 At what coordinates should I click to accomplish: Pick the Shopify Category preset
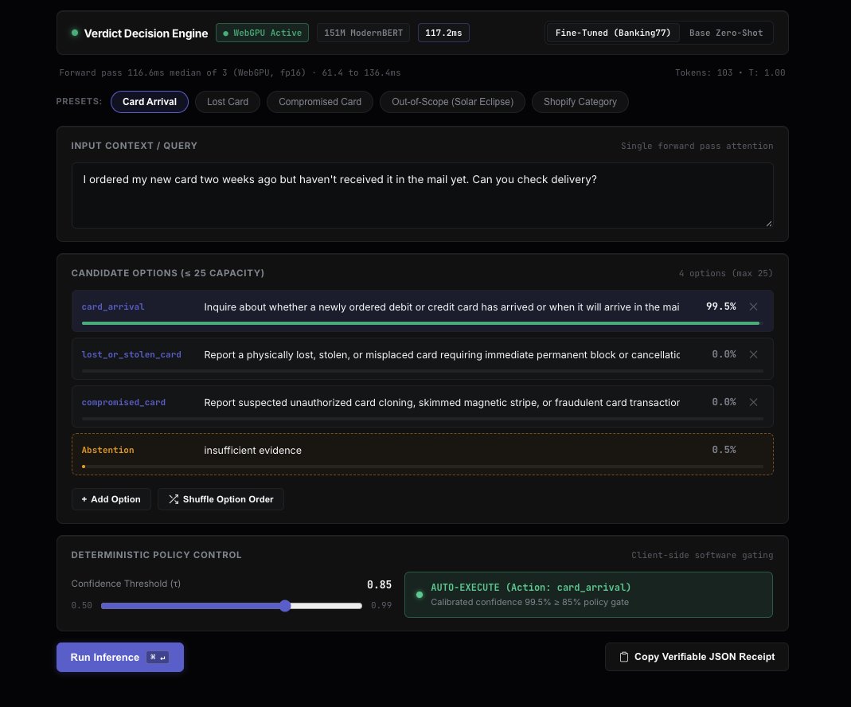[580, 102]
